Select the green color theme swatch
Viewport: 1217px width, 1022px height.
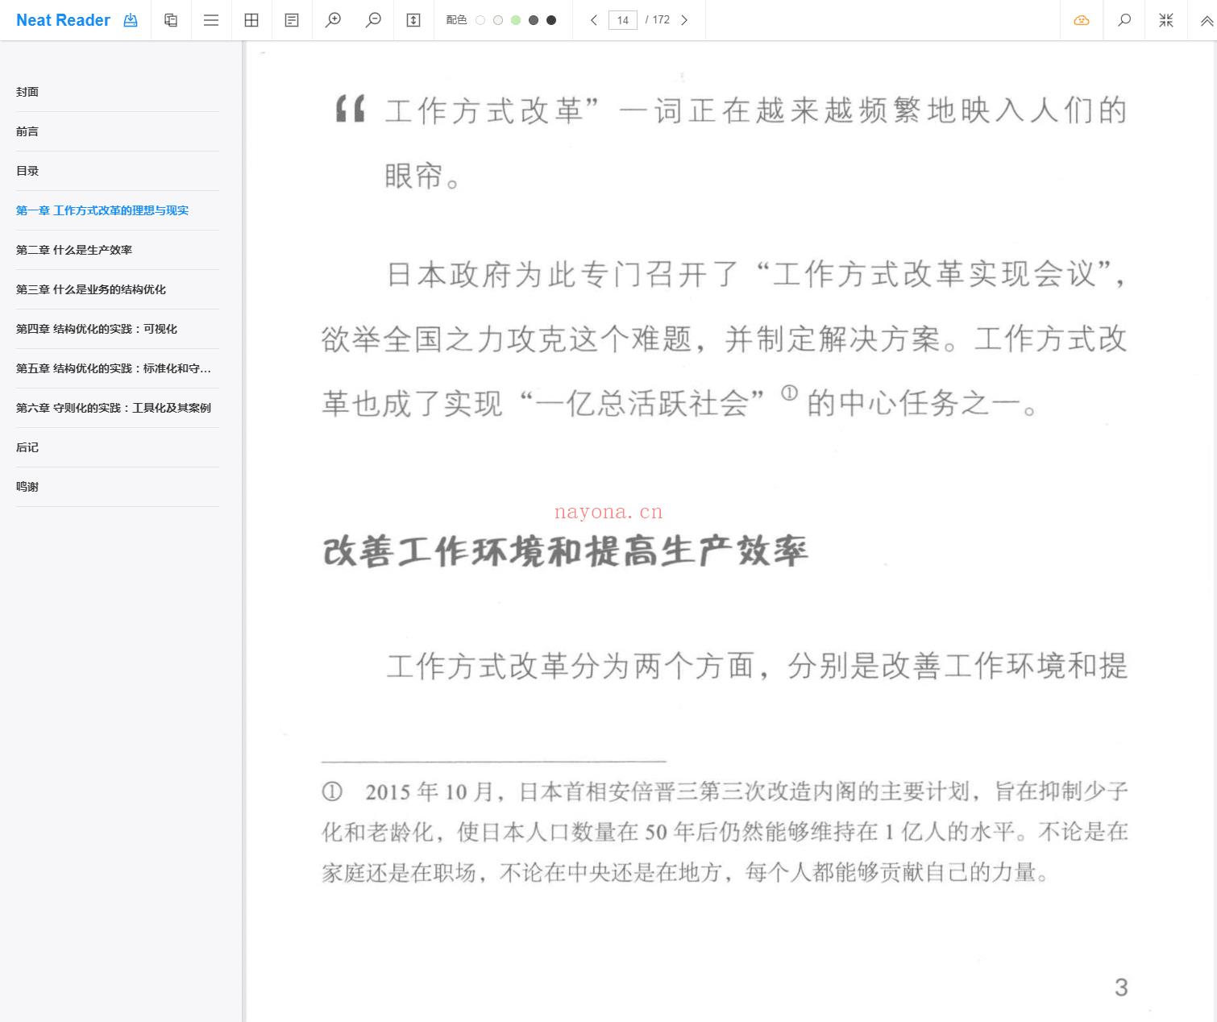click(516, 20)
